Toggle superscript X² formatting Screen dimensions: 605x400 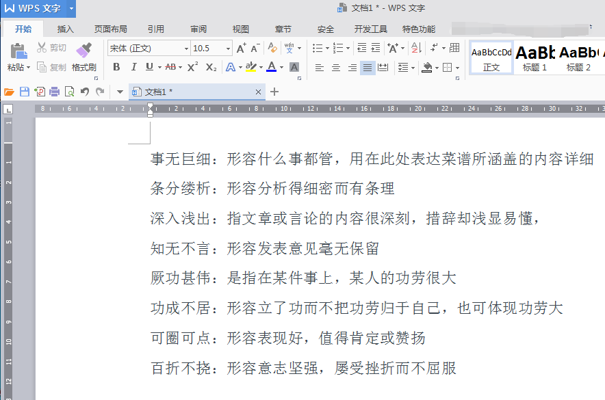click(192, 67)
